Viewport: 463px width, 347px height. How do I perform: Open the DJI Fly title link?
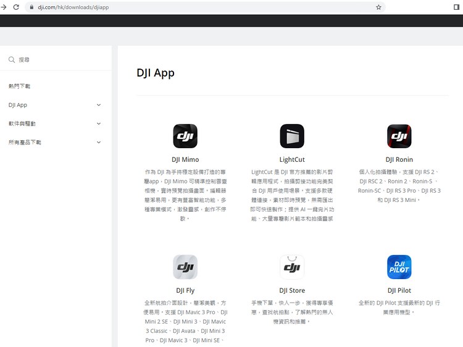(185, 290)
